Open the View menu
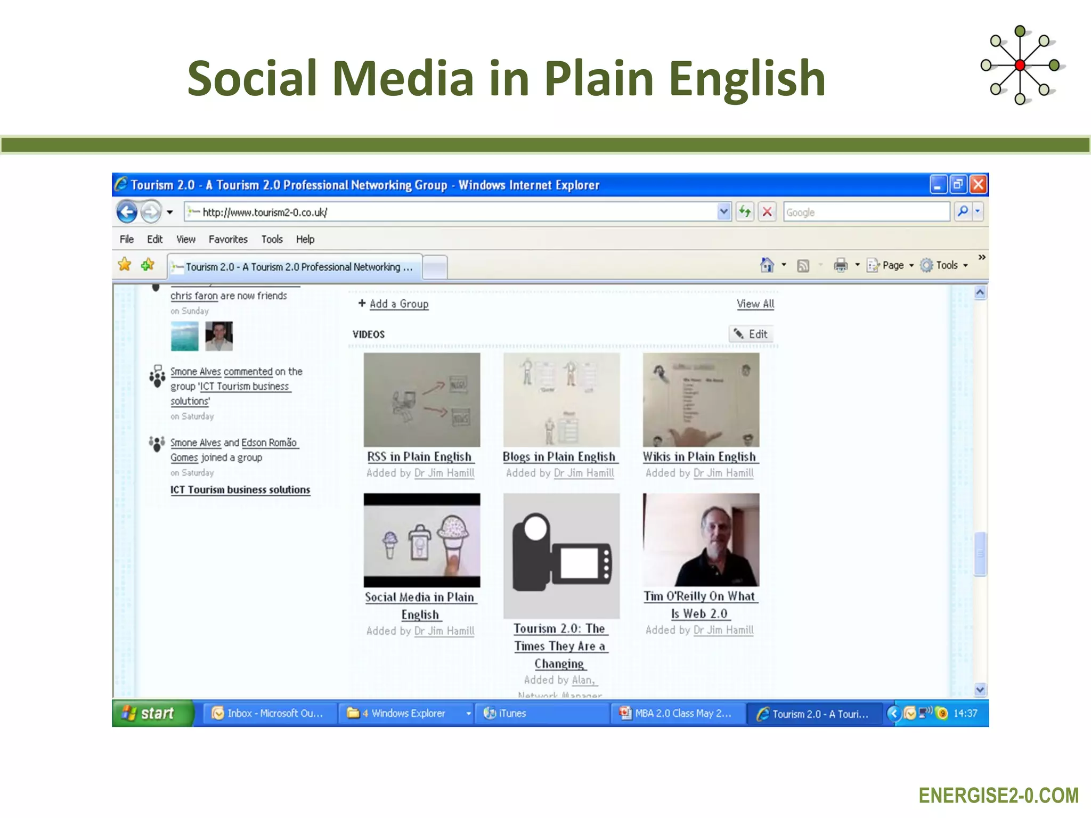The image size is (1091, 818). pos(186,239)
